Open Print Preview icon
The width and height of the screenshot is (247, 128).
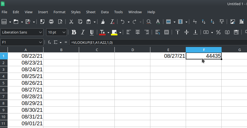tap(60, 22)
